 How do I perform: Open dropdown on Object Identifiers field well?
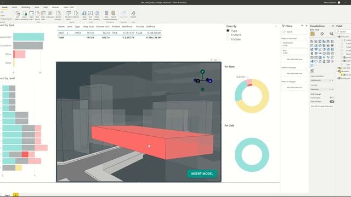click(330, 80)
